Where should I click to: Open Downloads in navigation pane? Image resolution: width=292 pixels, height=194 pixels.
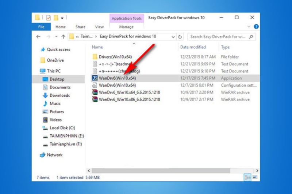point(59,95)
